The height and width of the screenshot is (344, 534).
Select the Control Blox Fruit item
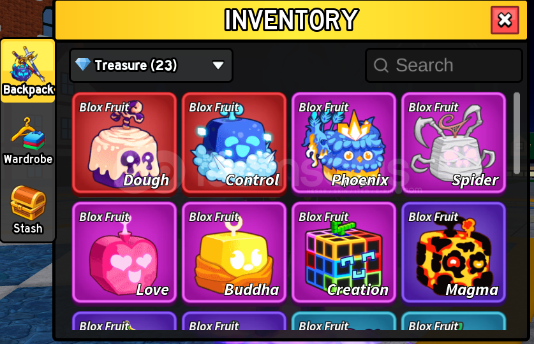pyautogui.click(x=234, y=143)
